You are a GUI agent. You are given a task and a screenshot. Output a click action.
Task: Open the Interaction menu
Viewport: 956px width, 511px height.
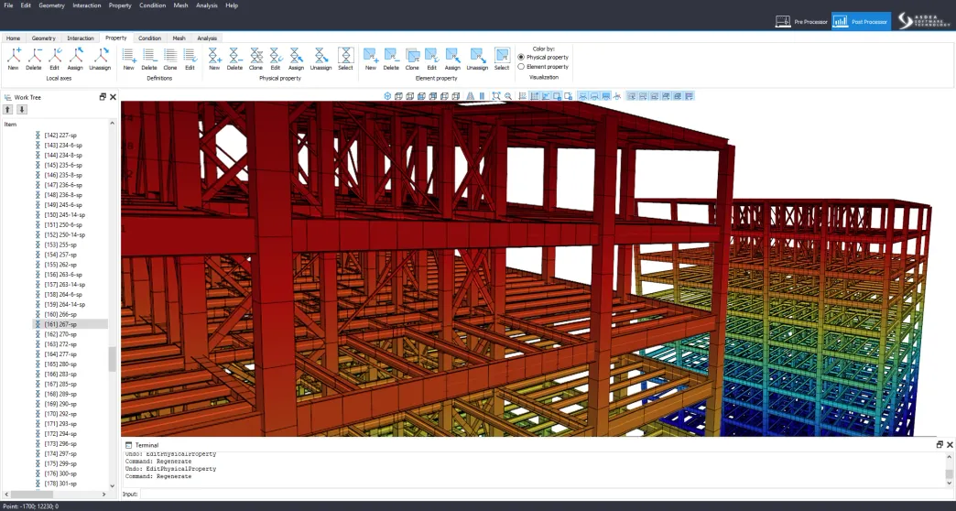(87, 5)
